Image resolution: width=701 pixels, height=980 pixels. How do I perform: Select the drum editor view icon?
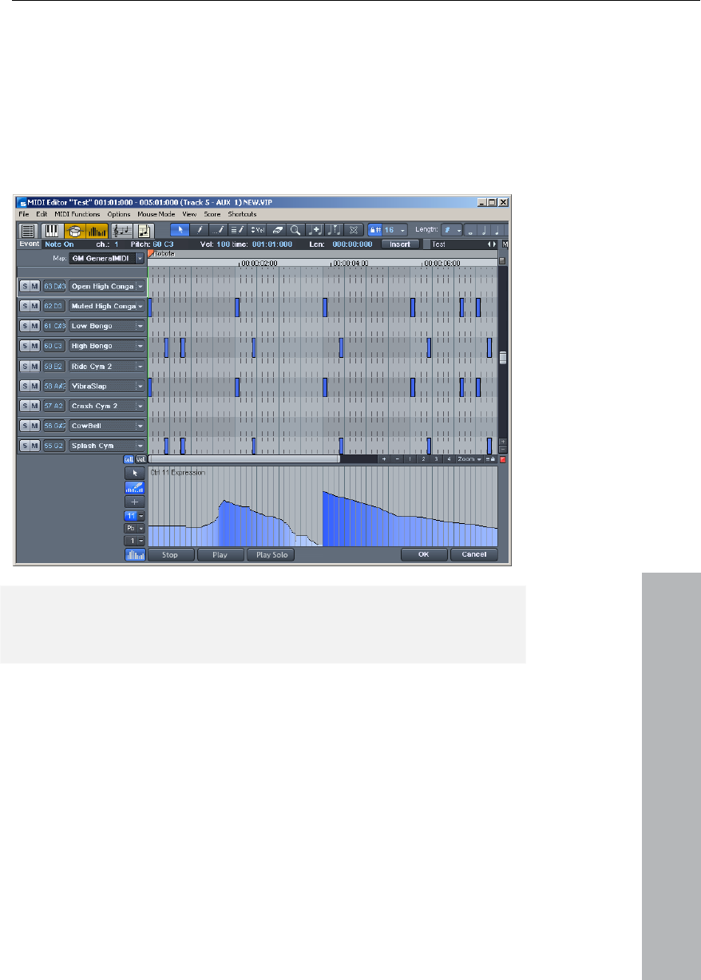[x=75, y=229]
